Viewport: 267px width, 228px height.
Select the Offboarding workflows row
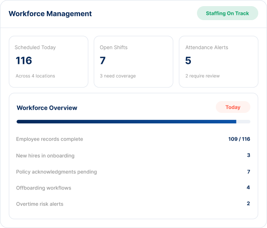click(x=133, y=188)
